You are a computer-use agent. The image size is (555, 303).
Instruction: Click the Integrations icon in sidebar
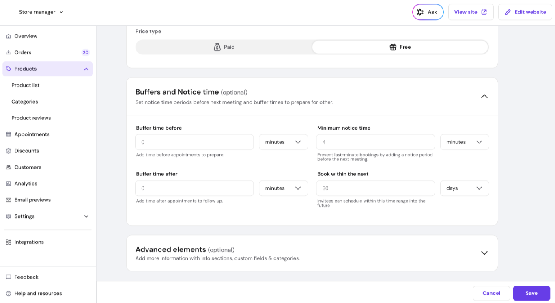tap(9, 242)
